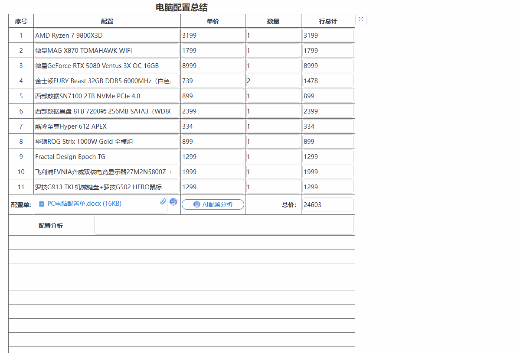Click the 总价 field showing 24603
This screenshot has height=353, width=520.
pyautogui.click(x=327, y=204)
